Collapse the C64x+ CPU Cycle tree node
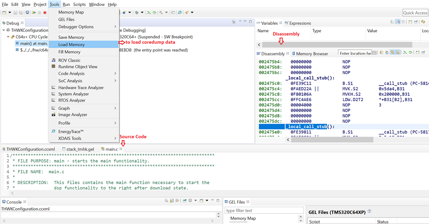 coord(8,37)
